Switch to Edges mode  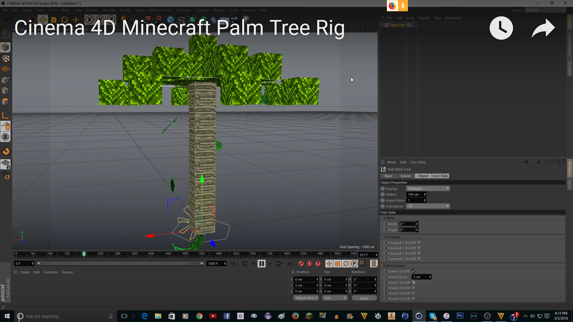(5, 91)
